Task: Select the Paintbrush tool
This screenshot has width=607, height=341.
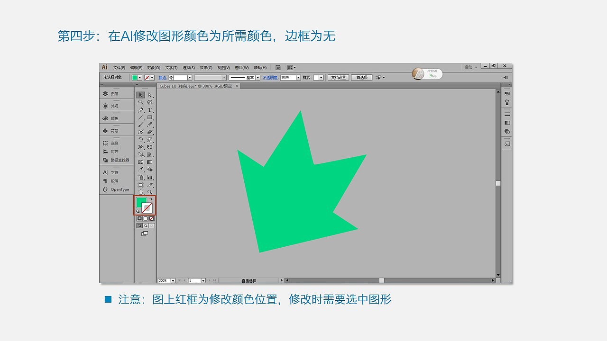Action: pyautogui.click(x=140, y=125)
